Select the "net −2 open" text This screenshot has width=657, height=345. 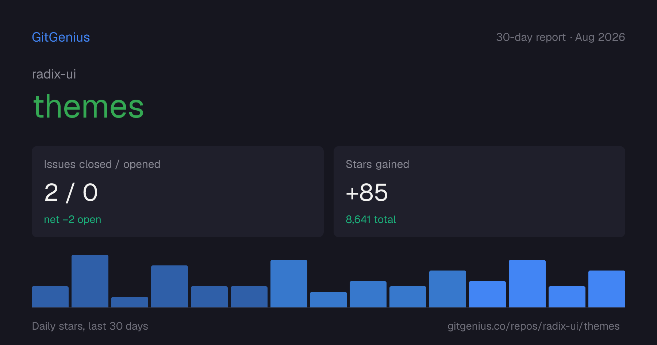pos(73,219)
